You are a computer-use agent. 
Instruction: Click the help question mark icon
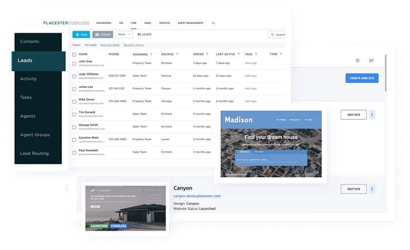point(357,60)
